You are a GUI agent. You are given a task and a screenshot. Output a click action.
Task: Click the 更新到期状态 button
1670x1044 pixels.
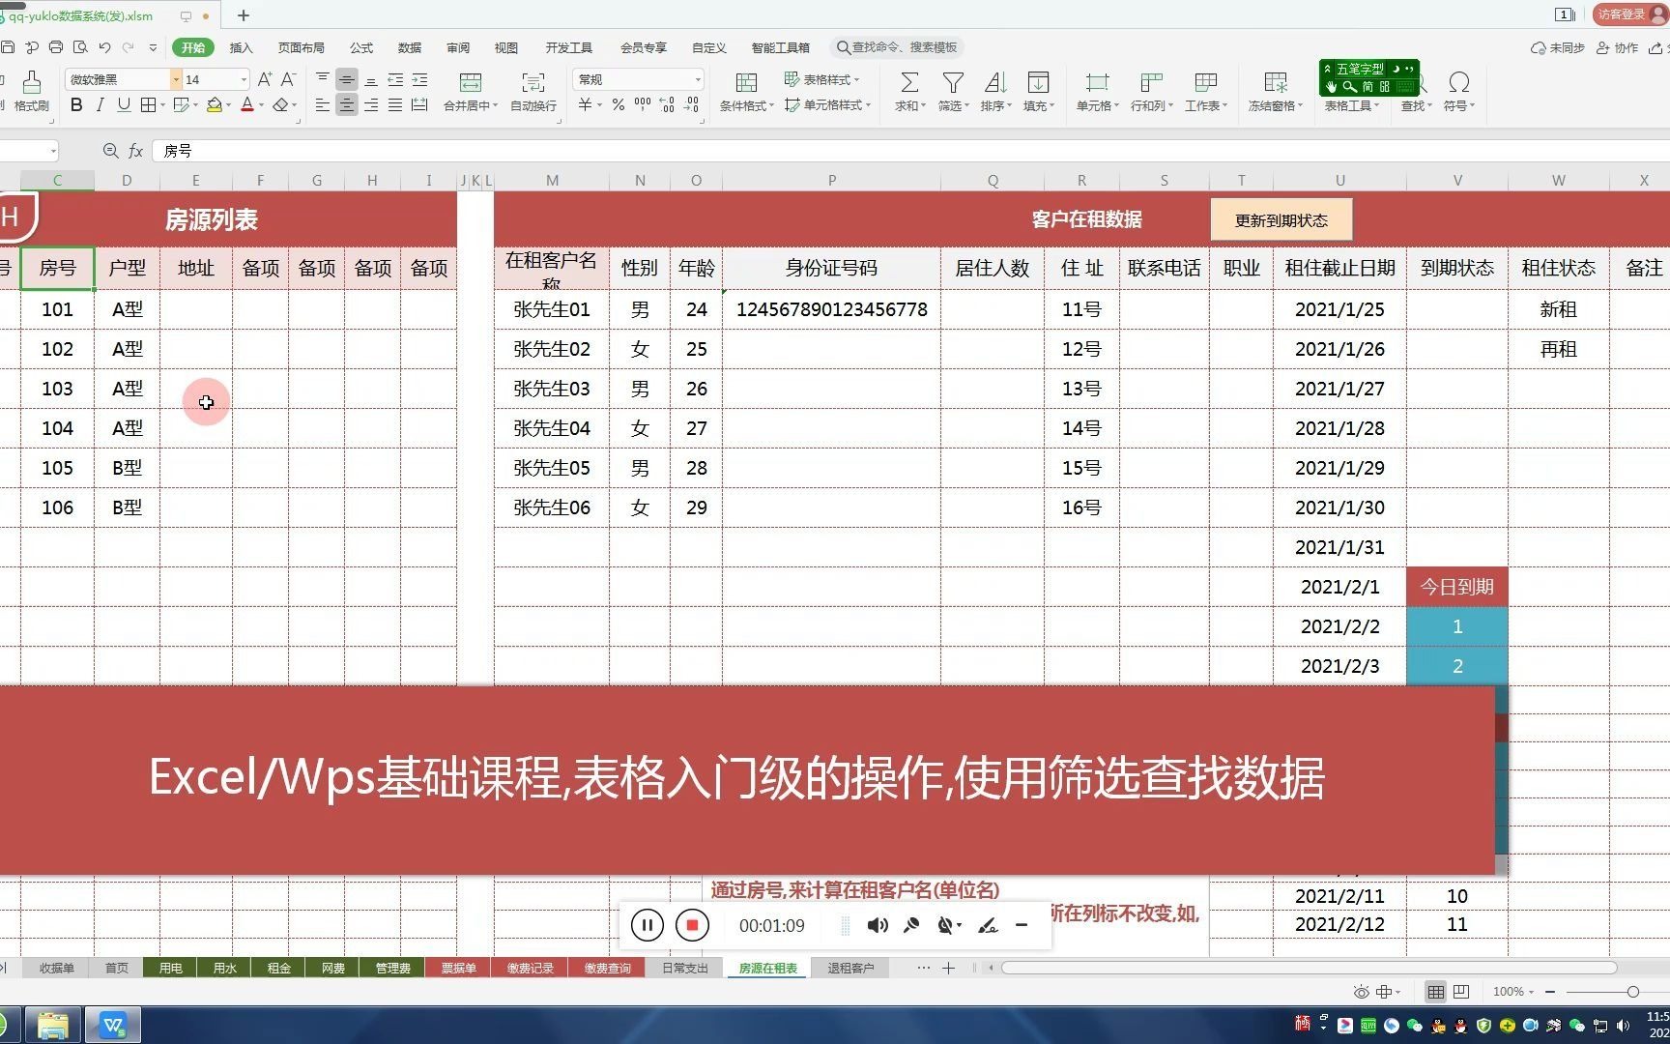[1281, 219]
